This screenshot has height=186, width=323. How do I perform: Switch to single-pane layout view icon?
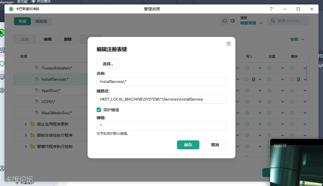225,21
